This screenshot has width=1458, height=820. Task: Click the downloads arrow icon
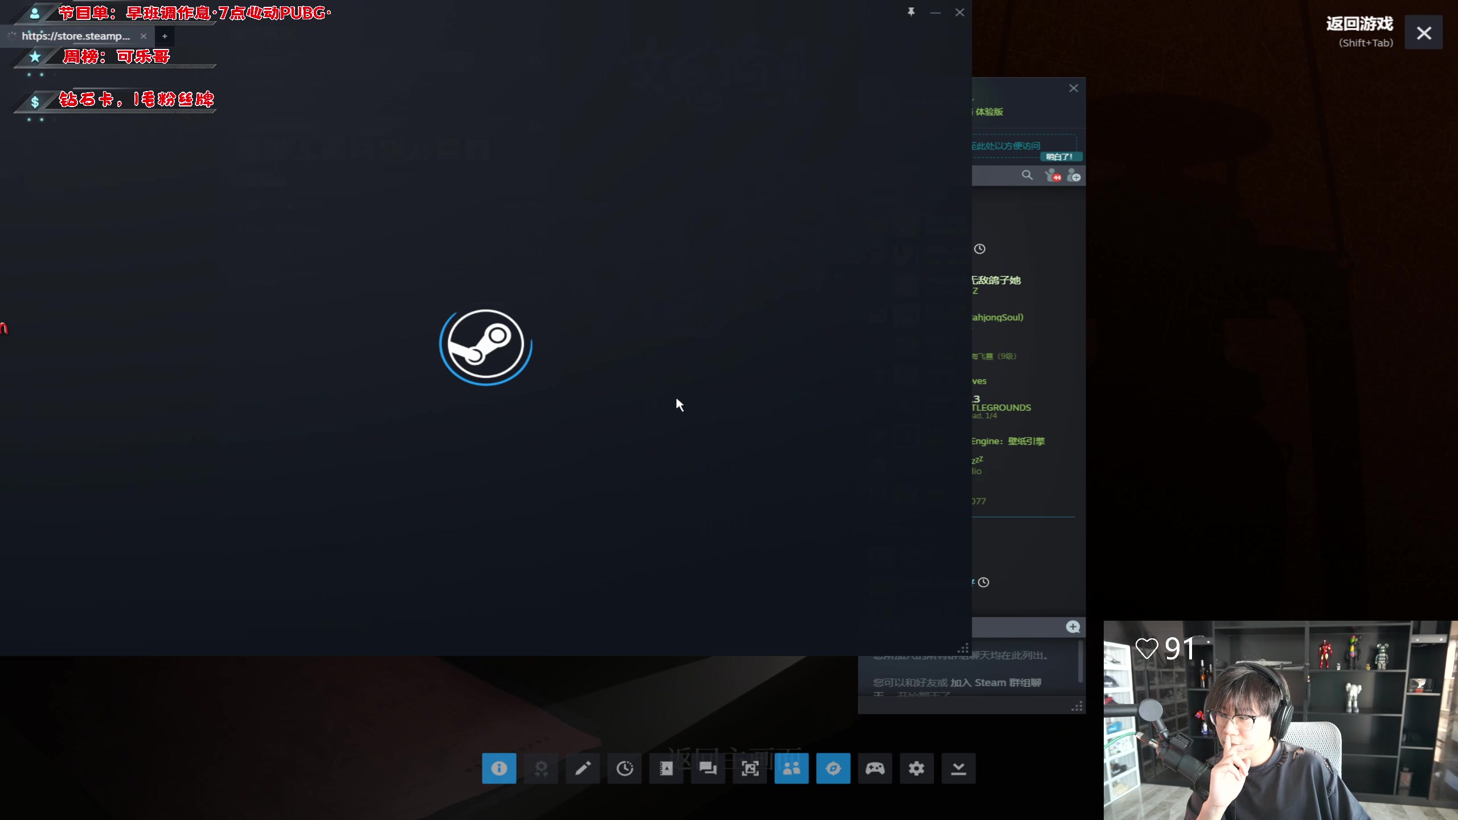pos(959,768)
